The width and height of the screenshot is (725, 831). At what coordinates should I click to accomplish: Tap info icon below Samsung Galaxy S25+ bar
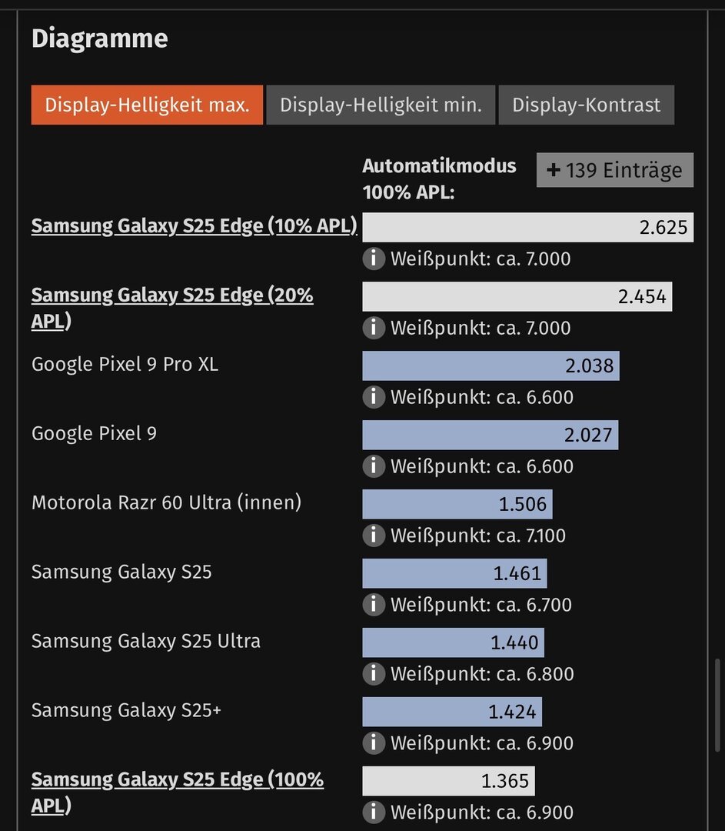point(373,743)
